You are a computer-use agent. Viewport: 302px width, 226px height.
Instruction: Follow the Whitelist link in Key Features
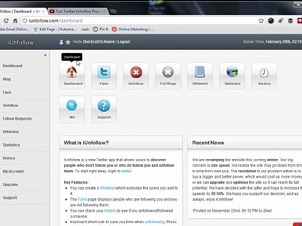tap(107, 188)
